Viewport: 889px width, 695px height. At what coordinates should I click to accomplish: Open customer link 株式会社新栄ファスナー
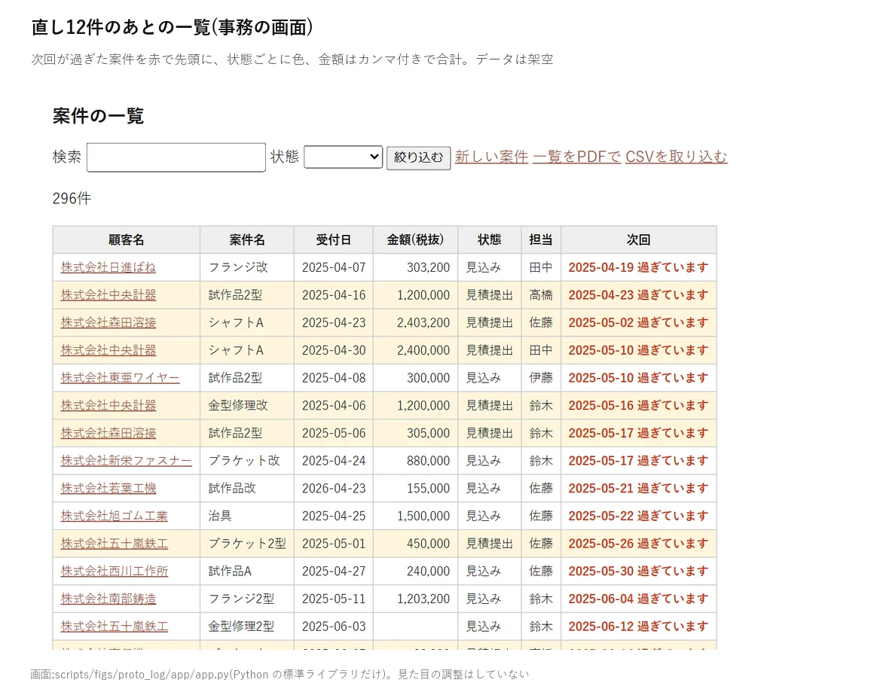coord(126,460)
